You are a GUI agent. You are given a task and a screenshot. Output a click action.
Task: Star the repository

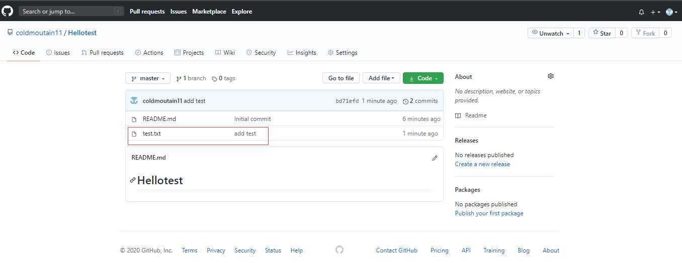click(602, 33)
